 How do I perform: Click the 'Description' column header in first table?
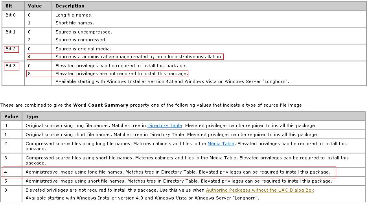70,6
